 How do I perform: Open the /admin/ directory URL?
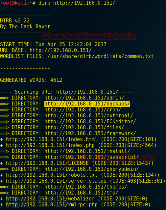[x=84, y=98]
